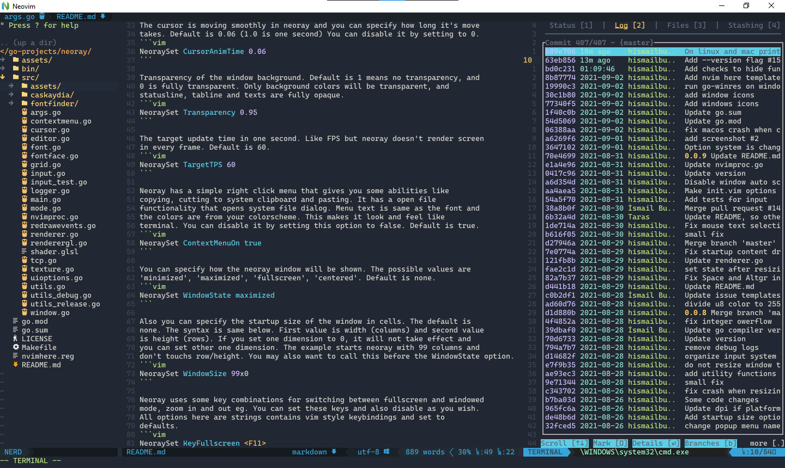Click the Go icon on args.go tab
Viewport: 785px width, 468px height.
[x=42, y=16]
